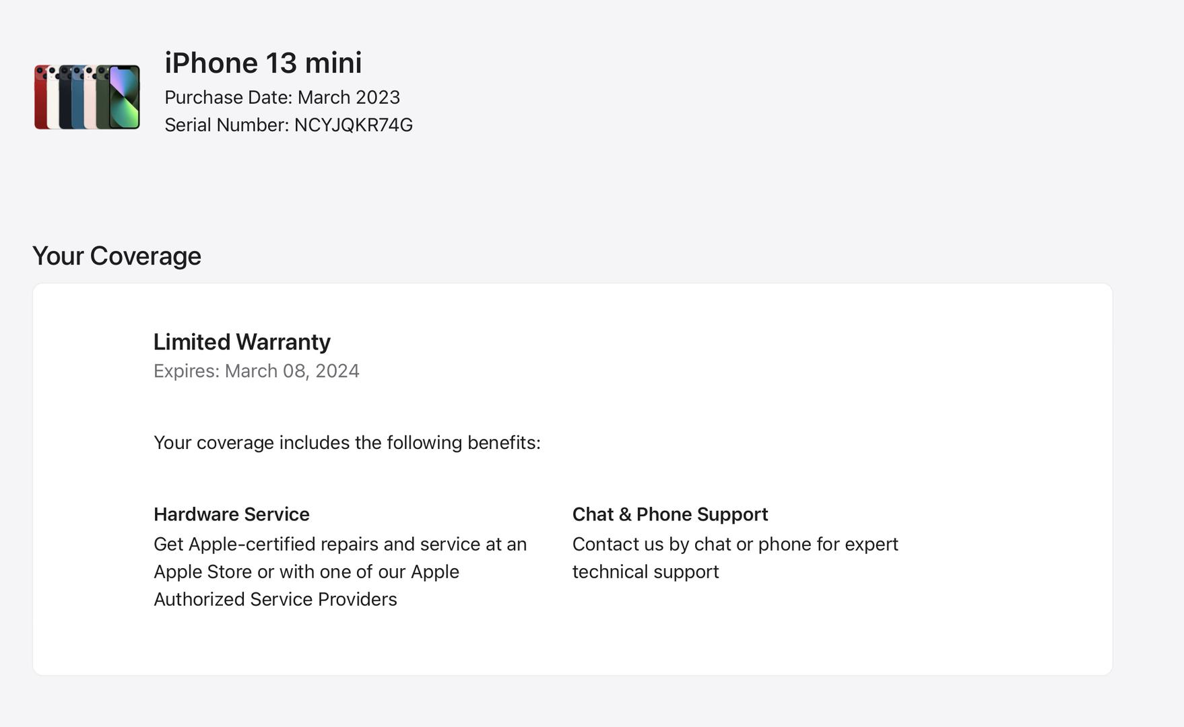Click the Your Coverage heading
This screenshot has height=727, width=1184.
pyautogui.click(x=117, y=256)
